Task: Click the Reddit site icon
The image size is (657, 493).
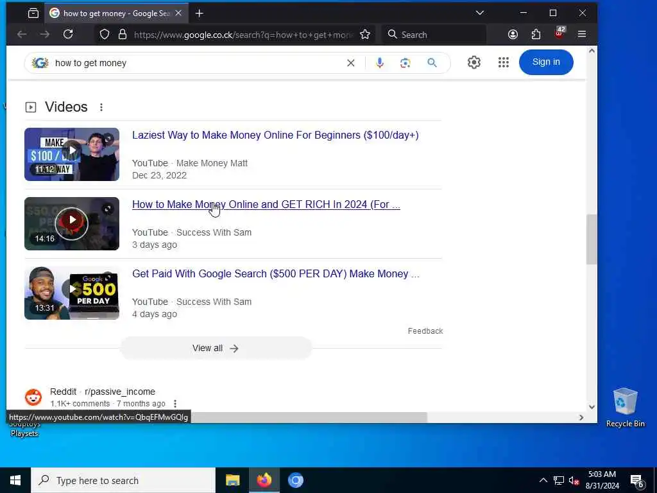Action: coord(33,397)
